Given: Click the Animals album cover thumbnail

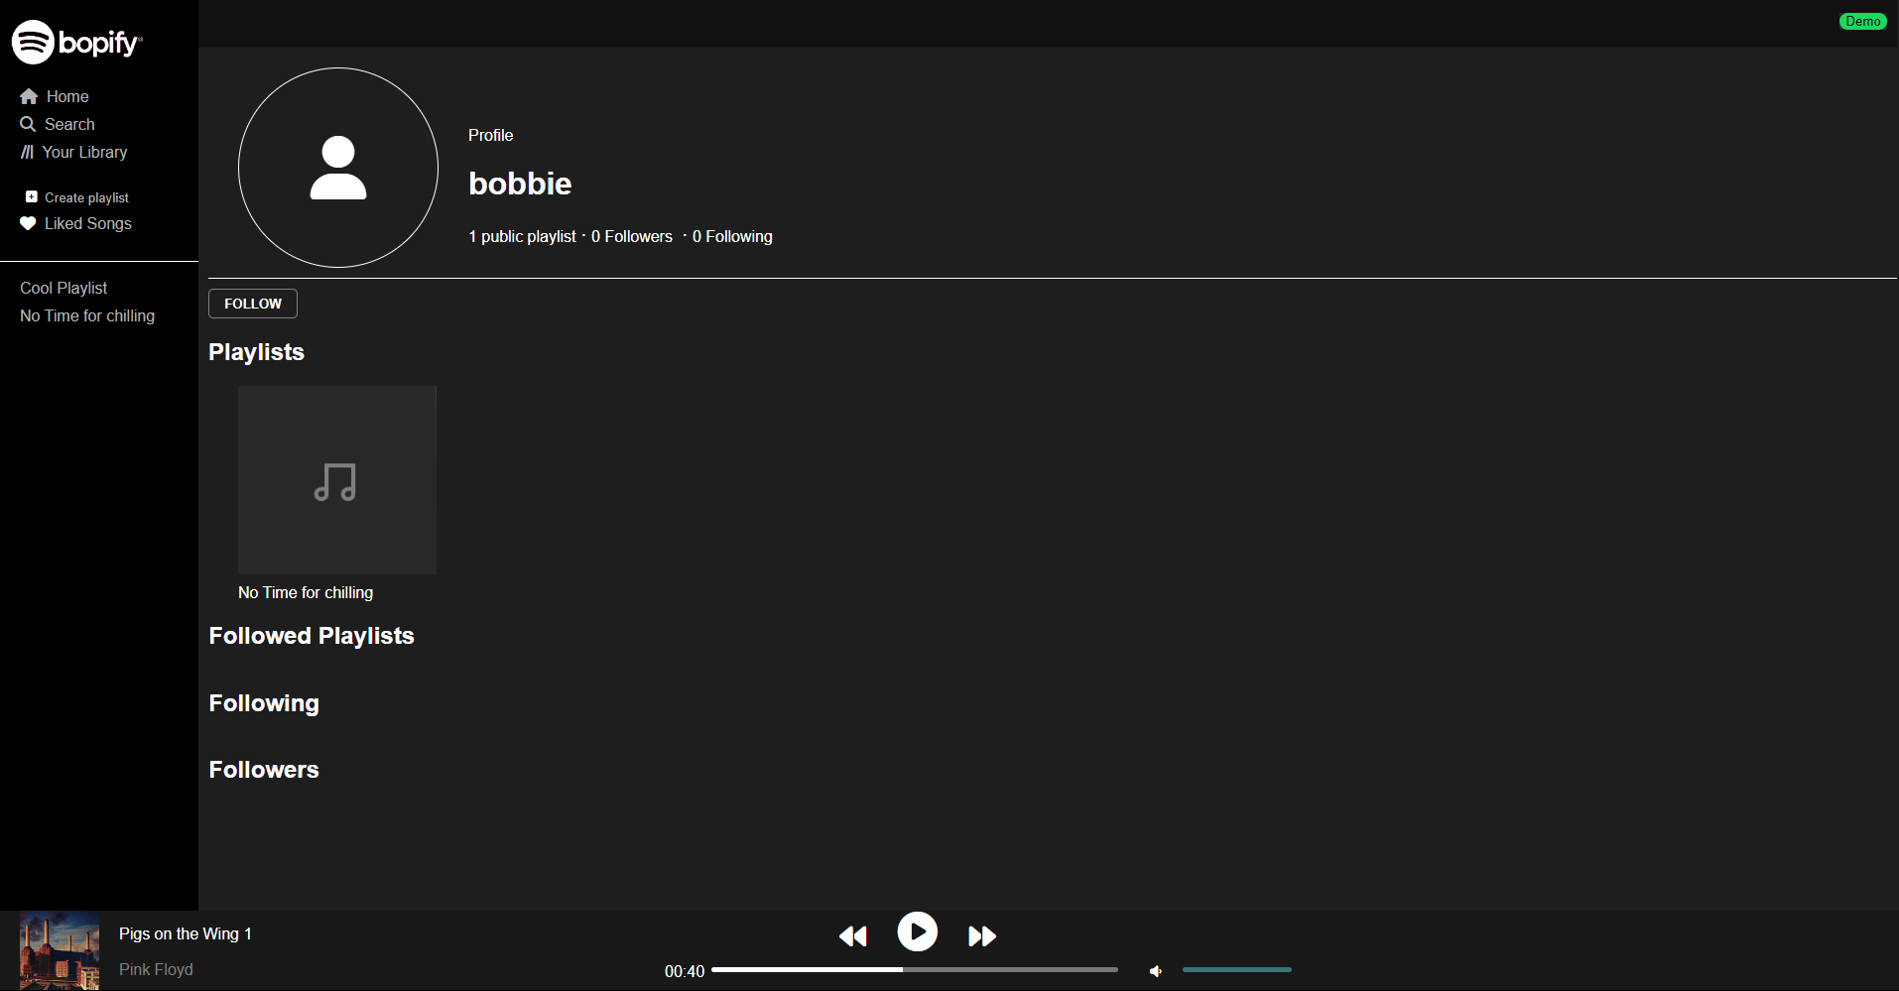Looking at the screenshot, I should [60, 950].
